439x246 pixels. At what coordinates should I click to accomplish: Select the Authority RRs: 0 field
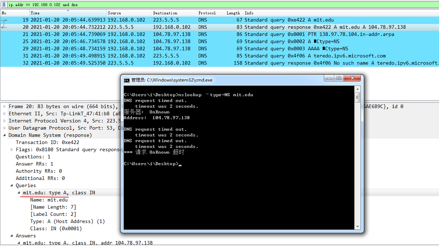[39, 171]
